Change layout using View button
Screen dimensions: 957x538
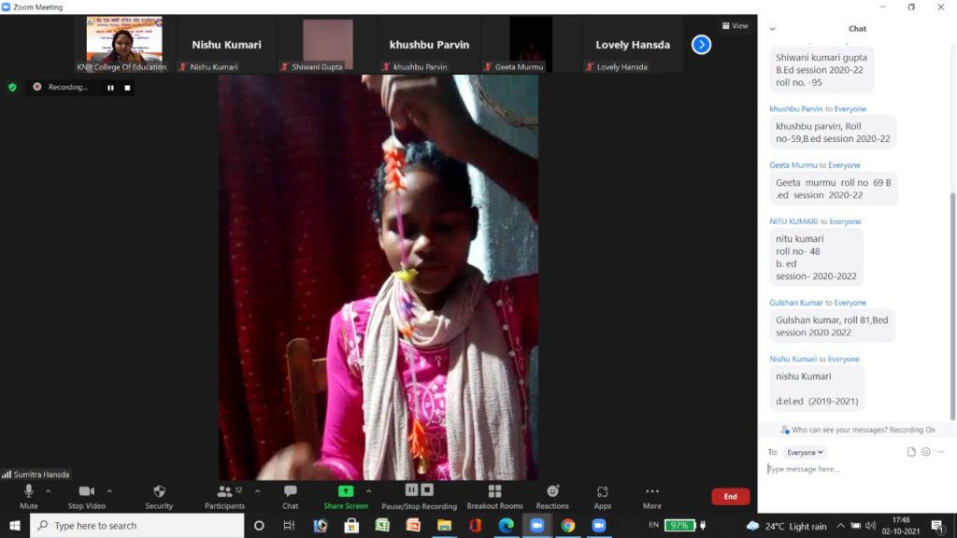point(735,25)
